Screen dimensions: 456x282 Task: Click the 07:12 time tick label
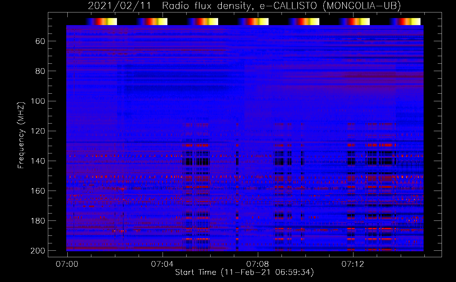[353, 264]
